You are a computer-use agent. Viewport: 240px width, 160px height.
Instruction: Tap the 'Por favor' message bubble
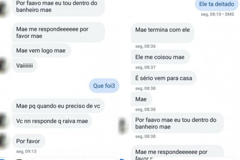29,141
